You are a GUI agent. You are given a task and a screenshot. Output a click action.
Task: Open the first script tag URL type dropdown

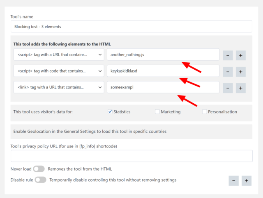[59, 55]
